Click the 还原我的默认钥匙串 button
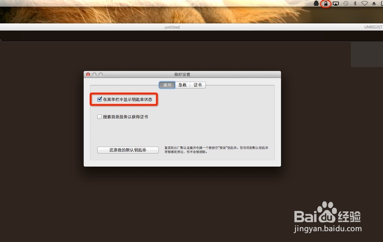The image size is (383, 242). coord(128,150)
